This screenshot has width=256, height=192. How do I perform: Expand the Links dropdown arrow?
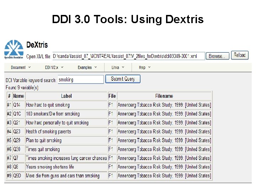pos(123,67)
